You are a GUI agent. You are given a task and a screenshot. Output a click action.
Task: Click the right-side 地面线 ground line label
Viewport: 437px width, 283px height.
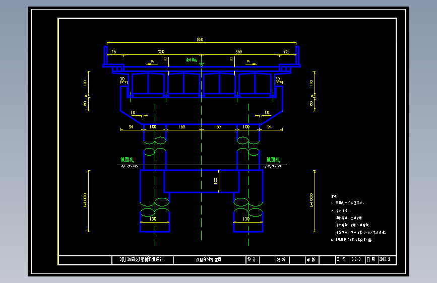click(273, 160)
